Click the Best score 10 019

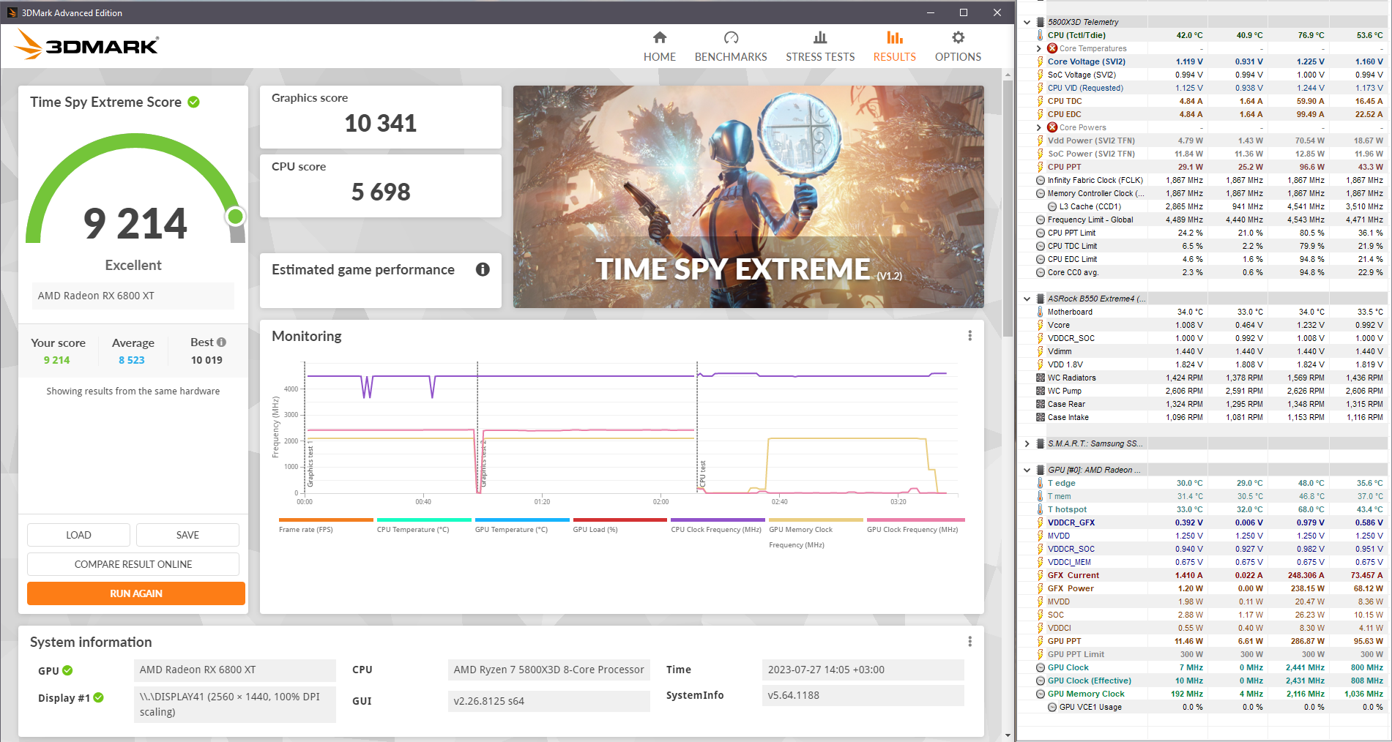tap(206, 360)
